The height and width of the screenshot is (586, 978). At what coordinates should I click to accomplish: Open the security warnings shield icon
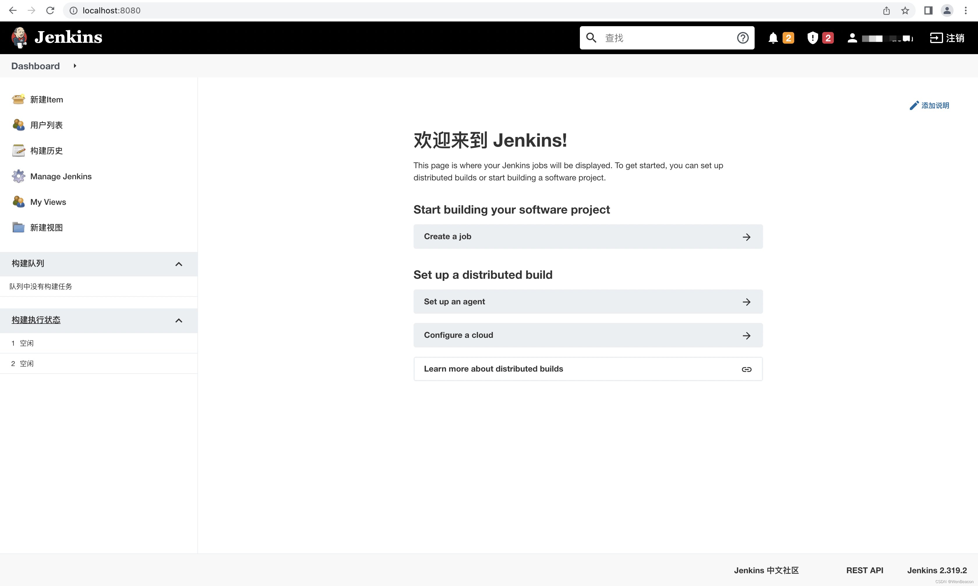813,38
